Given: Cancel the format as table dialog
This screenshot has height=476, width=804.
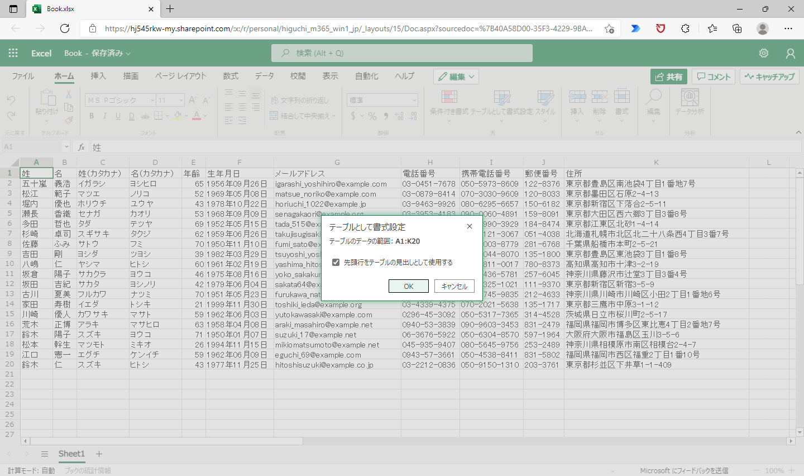Looking at the screenshot, I should pos(454,286).
